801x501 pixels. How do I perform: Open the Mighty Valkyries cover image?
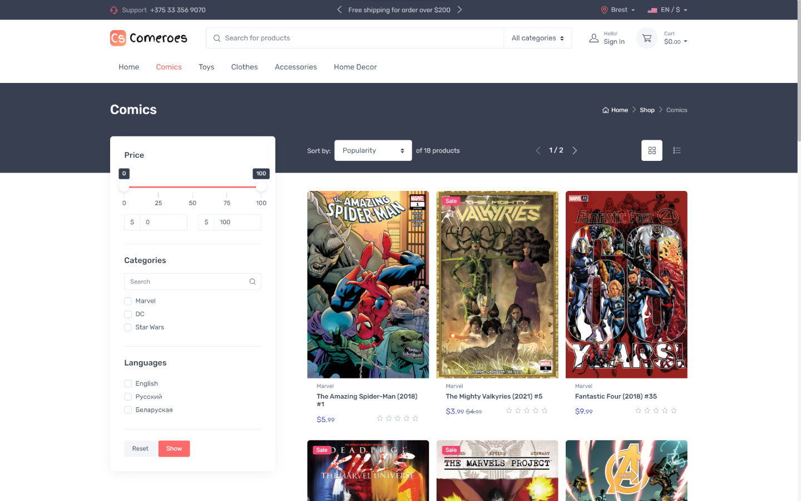[x=497, y=284]
